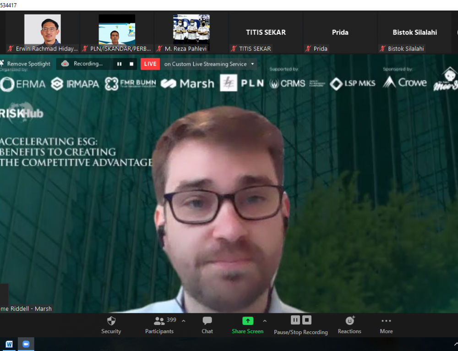The width and height of the screenshot is (458, 351).
Task: Click the Zoom icon in taskbar
Action: tap(26, 344)
